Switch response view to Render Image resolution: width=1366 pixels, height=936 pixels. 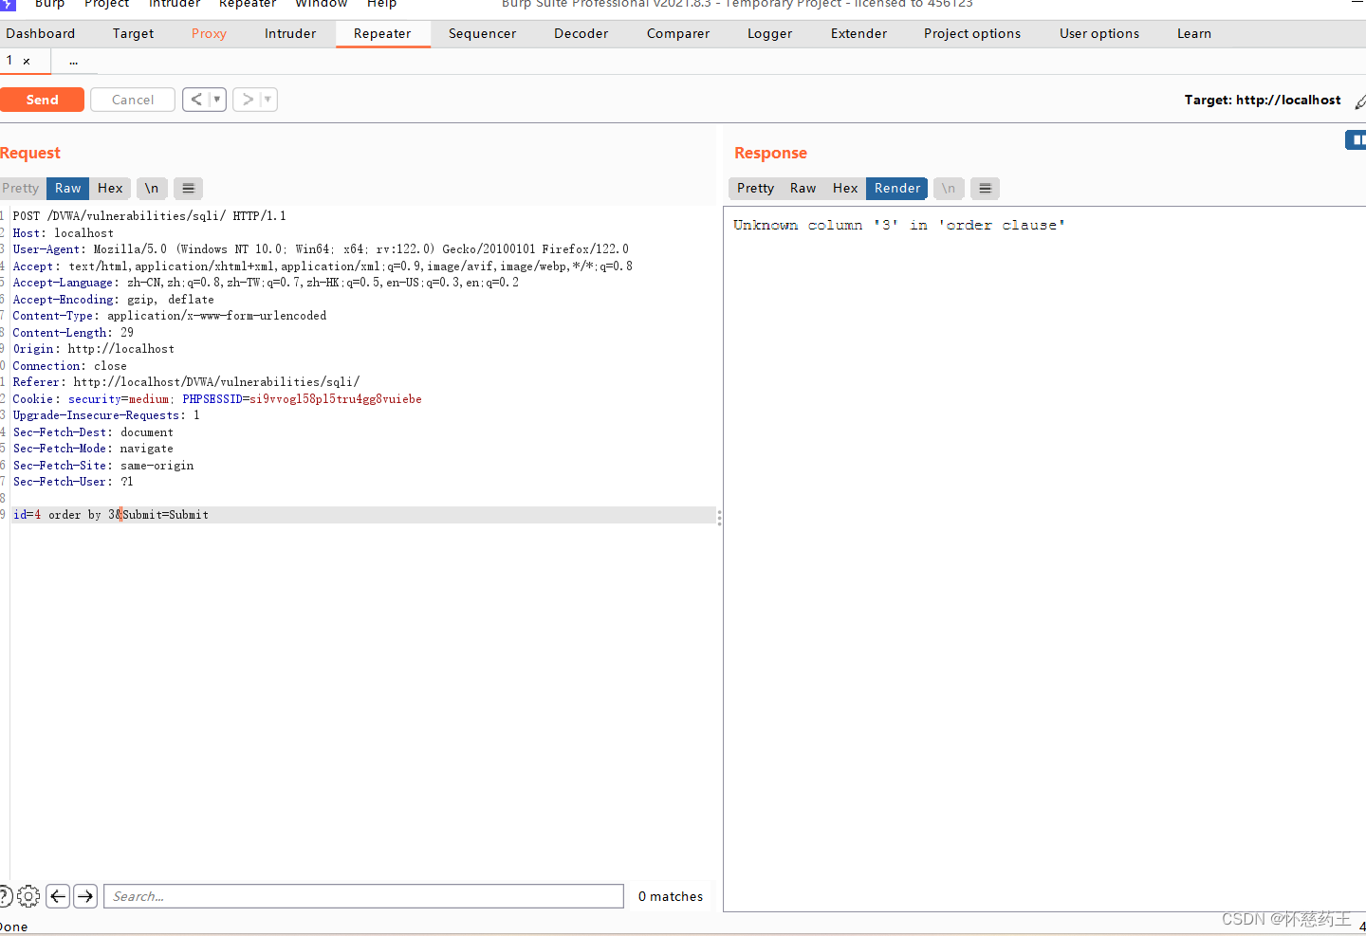(x=896, y=188)
